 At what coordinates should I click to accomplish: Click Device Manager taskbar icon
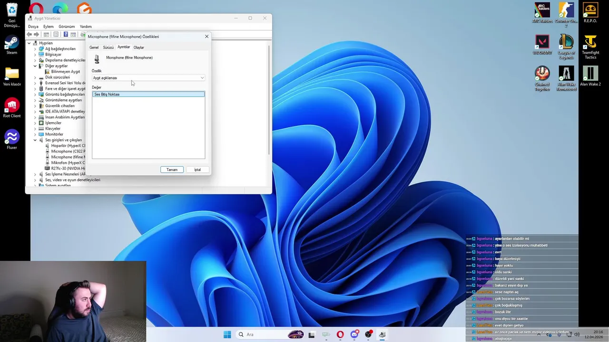(382, 334)
